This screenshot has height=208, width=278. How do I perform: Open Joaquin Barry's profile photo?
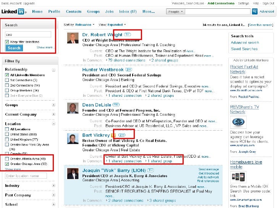click(73, 174)
